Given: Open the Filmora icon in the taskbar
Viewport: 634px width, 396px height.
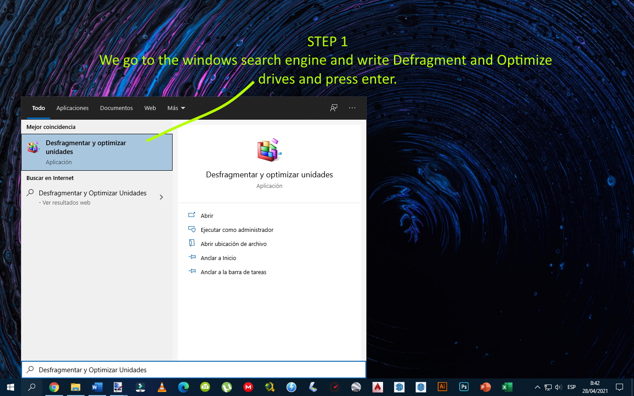Looking at the screenshot, I should point(140,387).
